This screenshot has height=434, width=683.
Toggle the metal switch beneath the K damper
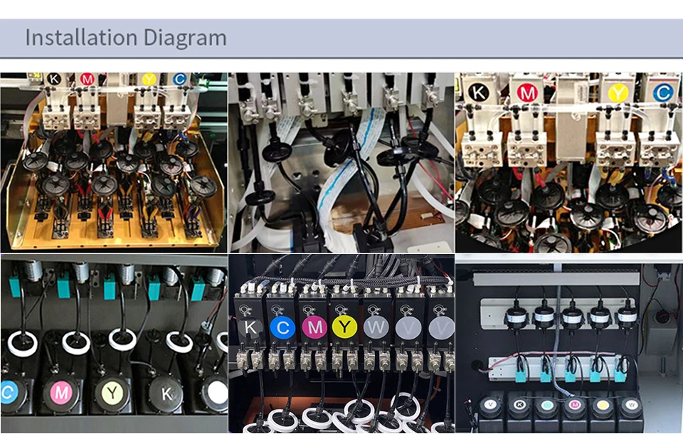click(x=248, y=361)
